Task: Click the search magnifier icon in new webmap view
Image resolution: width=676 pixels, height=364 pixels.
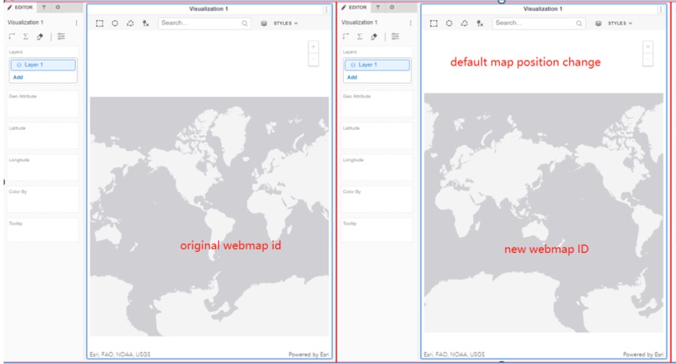Action: tap(579, 23)
